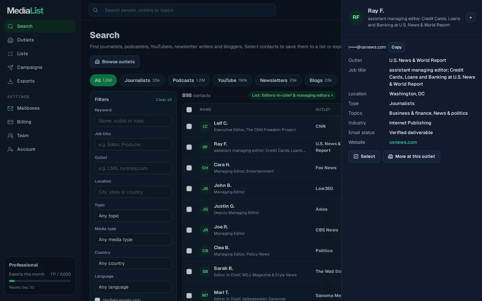
Task: Open the Account user icon
Action: click(10, 149)
